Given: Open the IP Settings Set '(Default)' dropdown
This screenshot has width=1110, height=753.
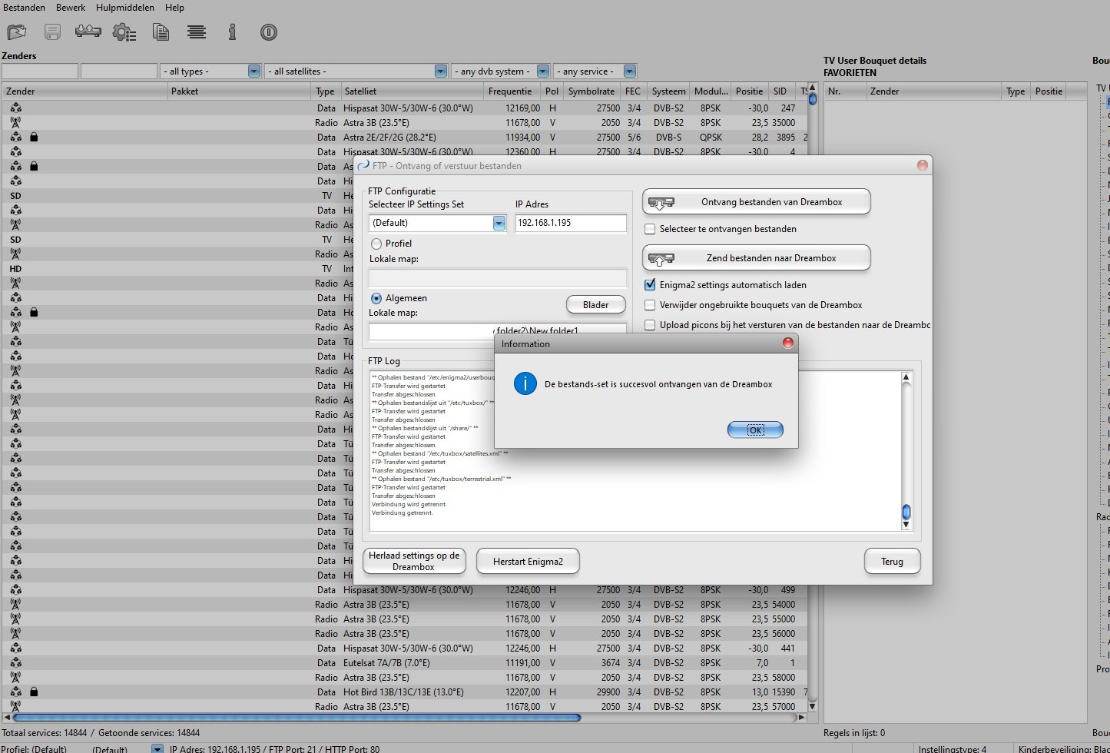Looking at the screenshot, I should click(499, 224).
